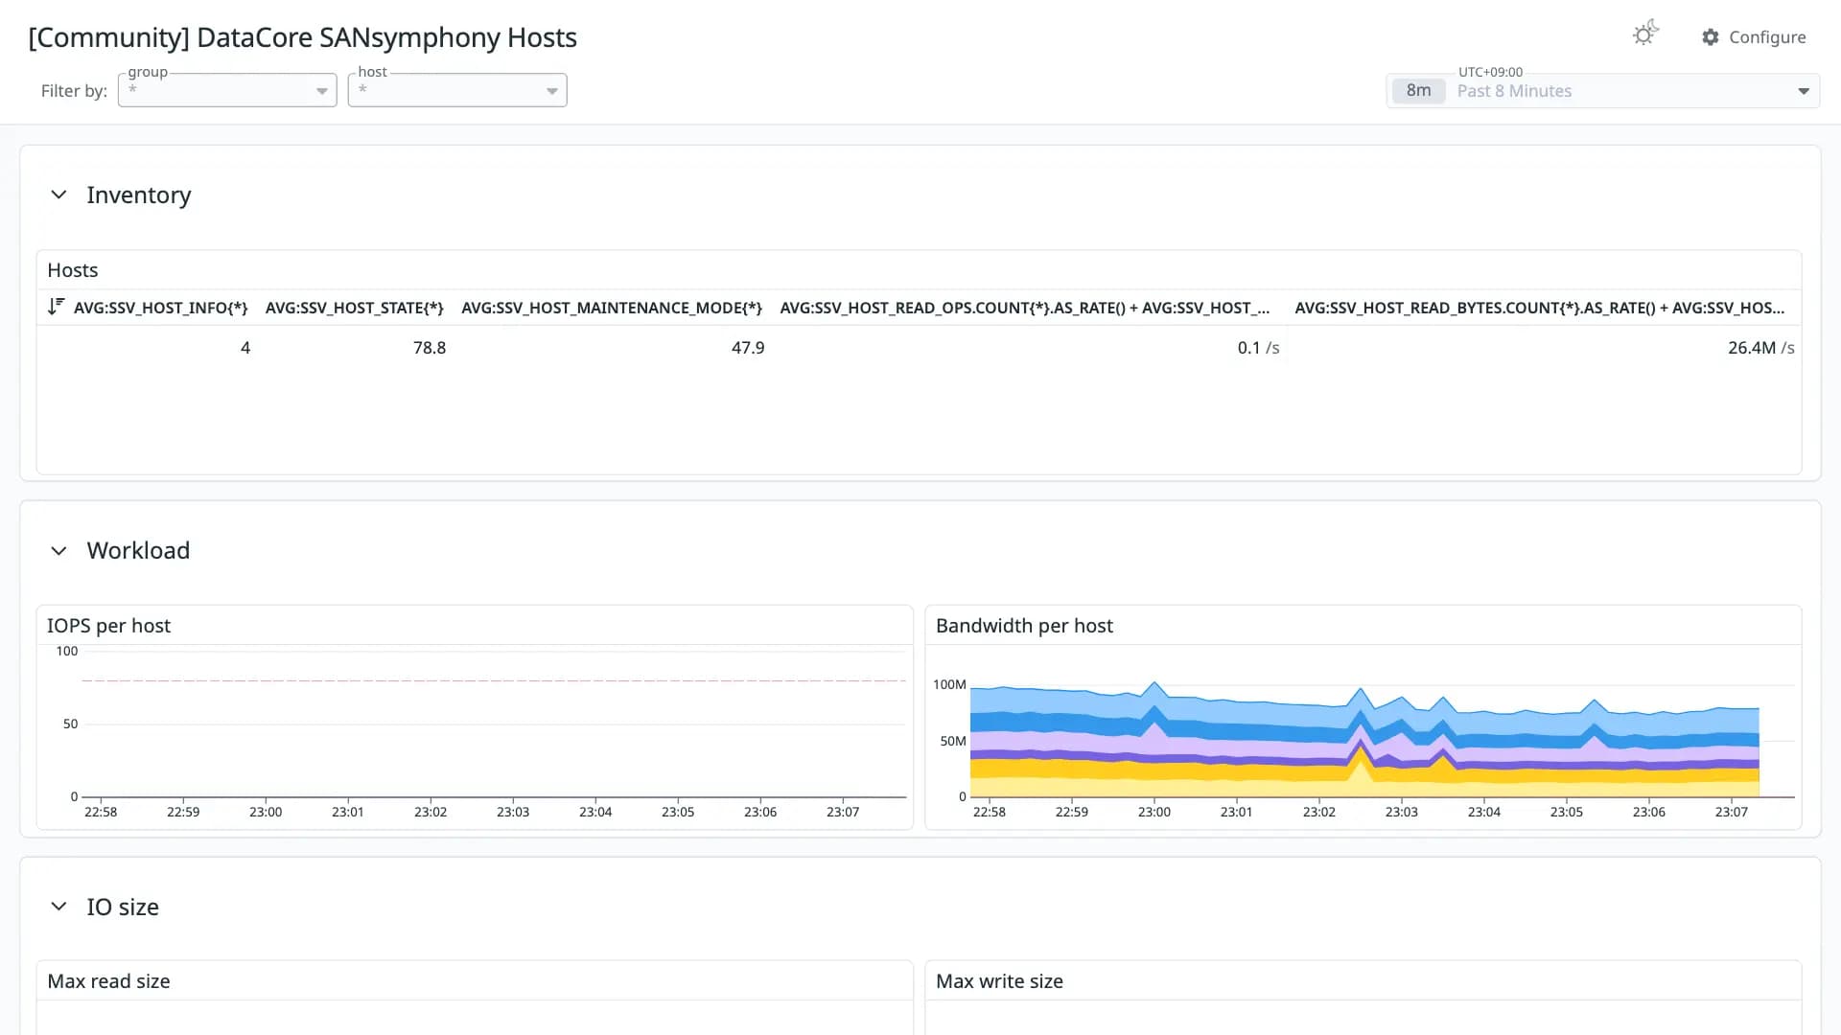Click the sort arrow icon in Hosts table
Image resolution: width=1841 pixels, height=1035 pixels.
point(56,307)
